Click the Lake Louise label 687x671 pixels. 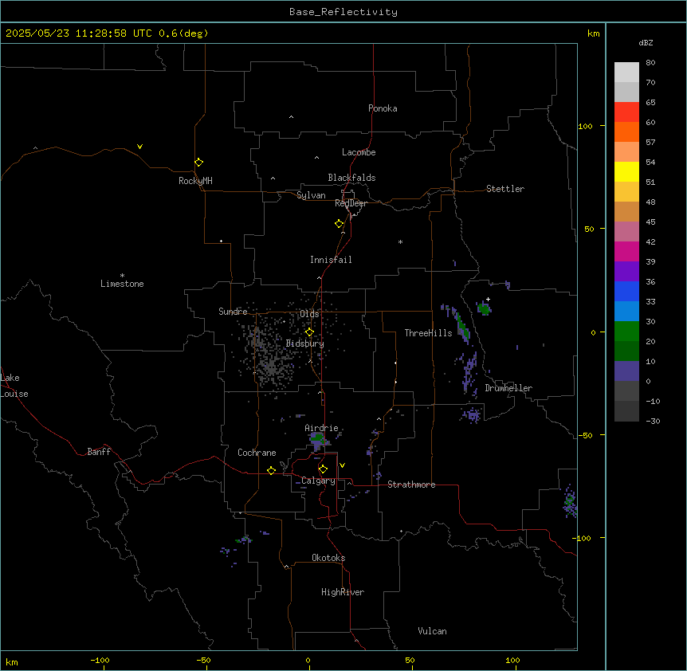pyautogui.click(x=13, y=386)
